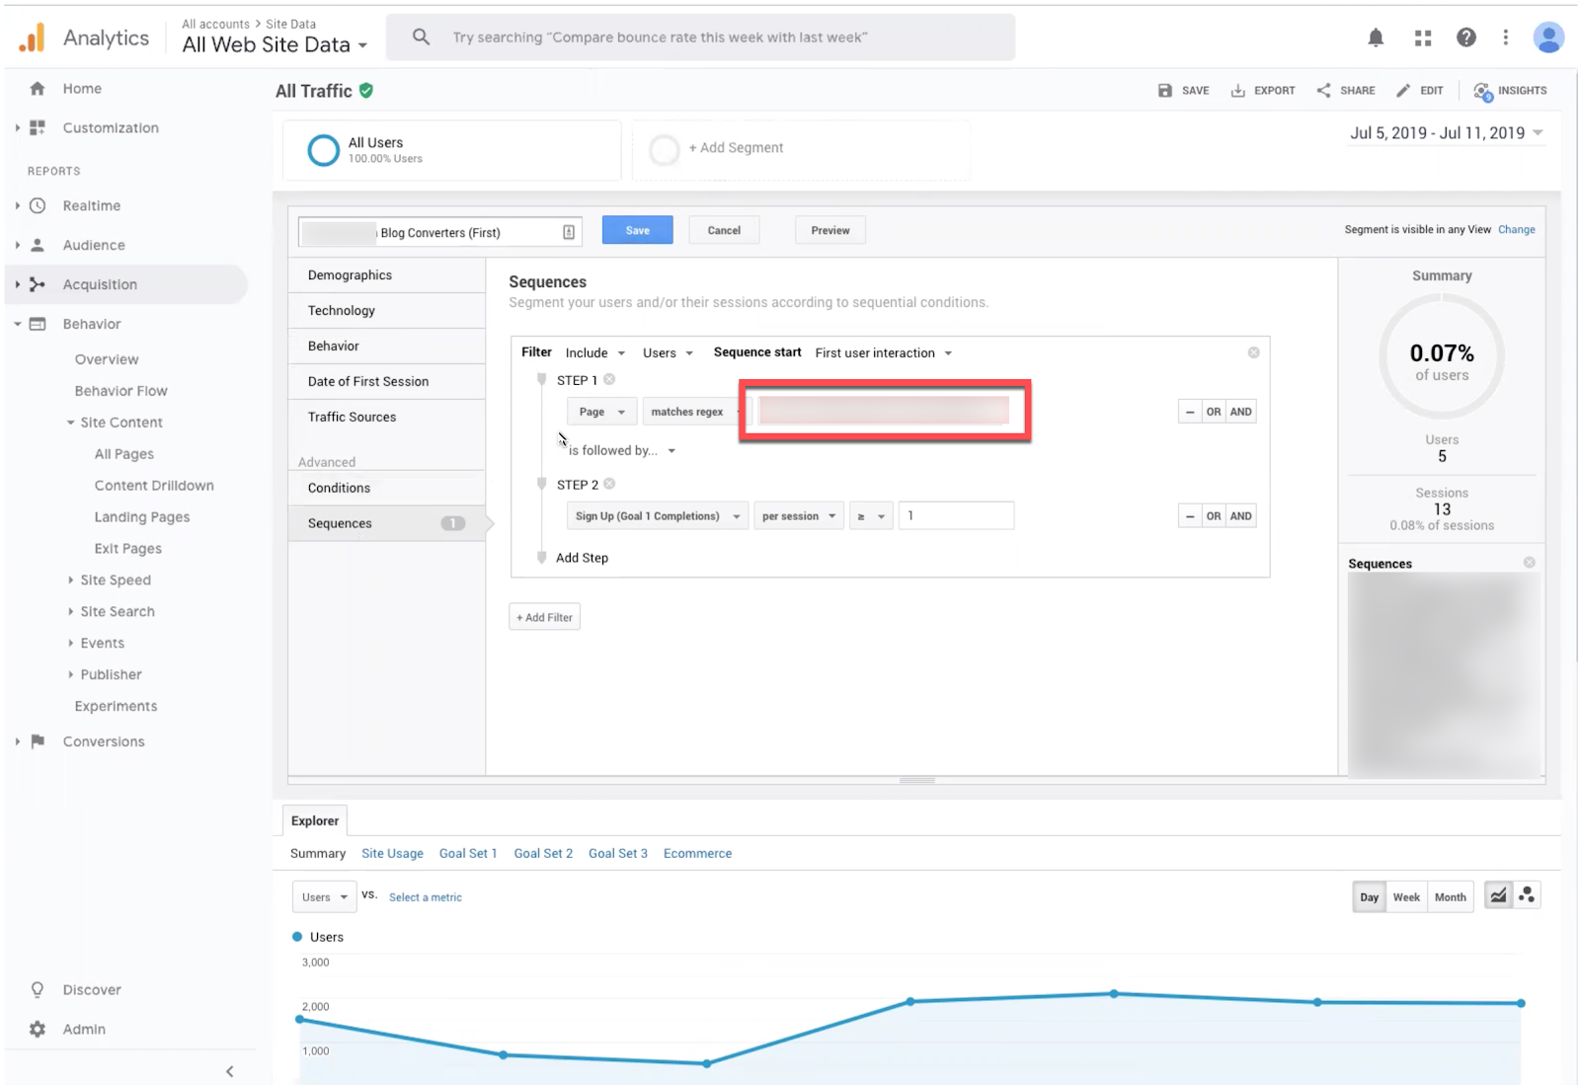The height and width of the screenshot is (1085, 1580).
Task: Click the Share report icon
Action: (x=1324, y=91)
